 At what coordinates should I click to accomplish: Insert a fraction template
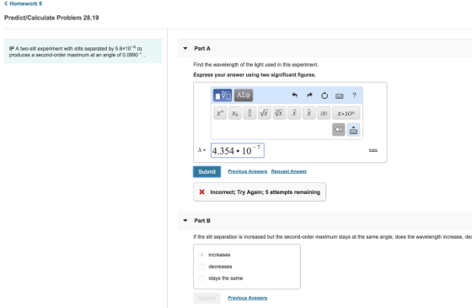[x=249, y=113]
